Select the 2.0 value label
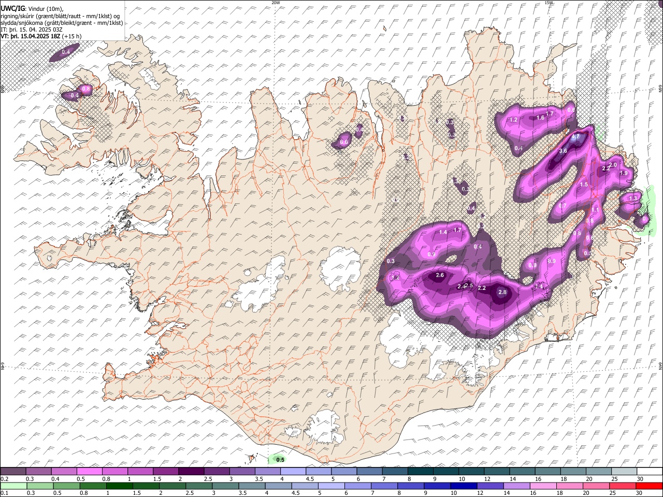Viewport: 663px width, 497px height. point(613,165)
